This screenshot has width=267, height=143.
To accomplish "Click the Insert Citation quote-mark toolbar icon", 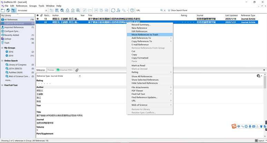I will pyautogui.click(x=96, y=10).
